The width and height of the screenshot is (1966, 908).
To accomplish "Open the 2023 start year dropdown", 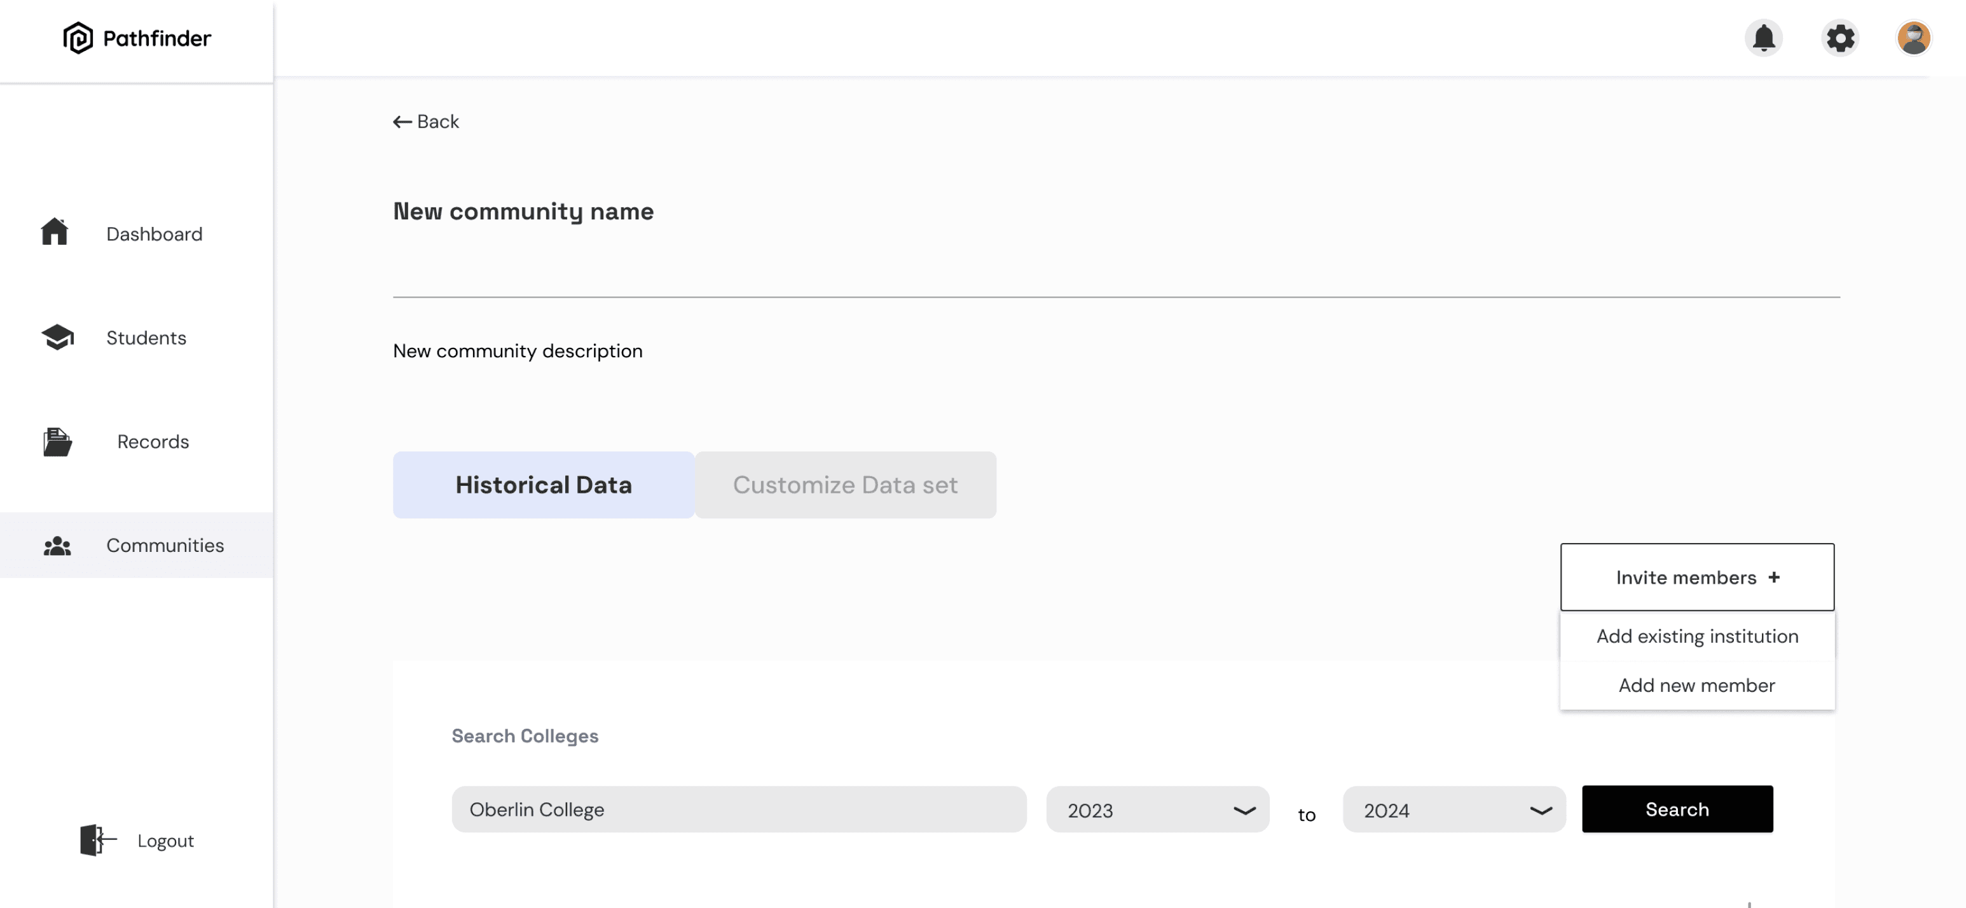I will tap(1157, 809).
